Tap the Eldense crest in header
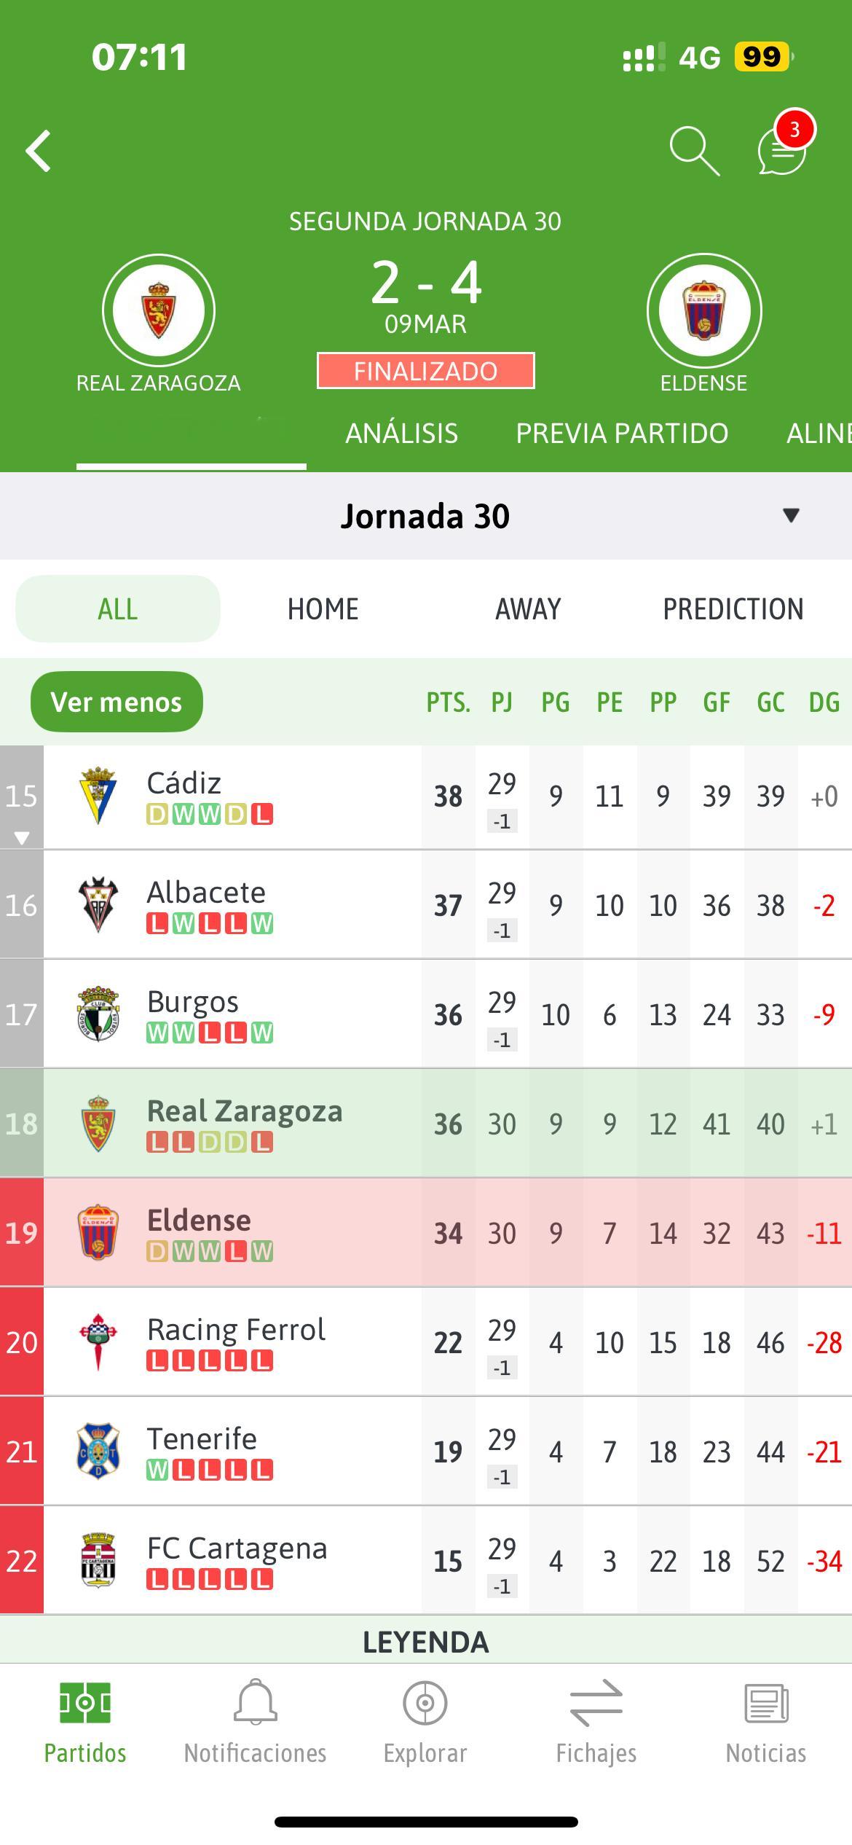This screenshot has width=852, height=1845. 703,310
